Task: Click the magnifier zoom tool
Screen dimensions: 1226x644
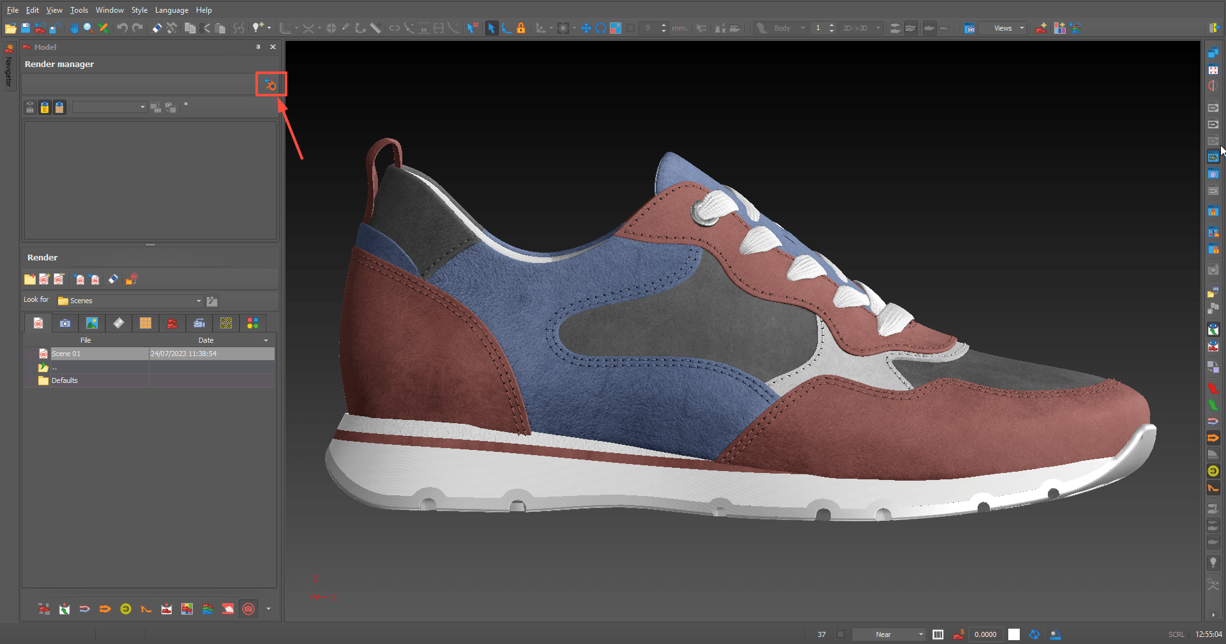Action: (88, 28)
